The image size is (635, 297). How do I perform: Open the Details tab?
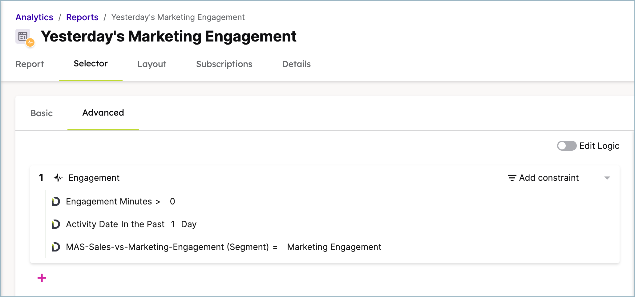(296, 64)
